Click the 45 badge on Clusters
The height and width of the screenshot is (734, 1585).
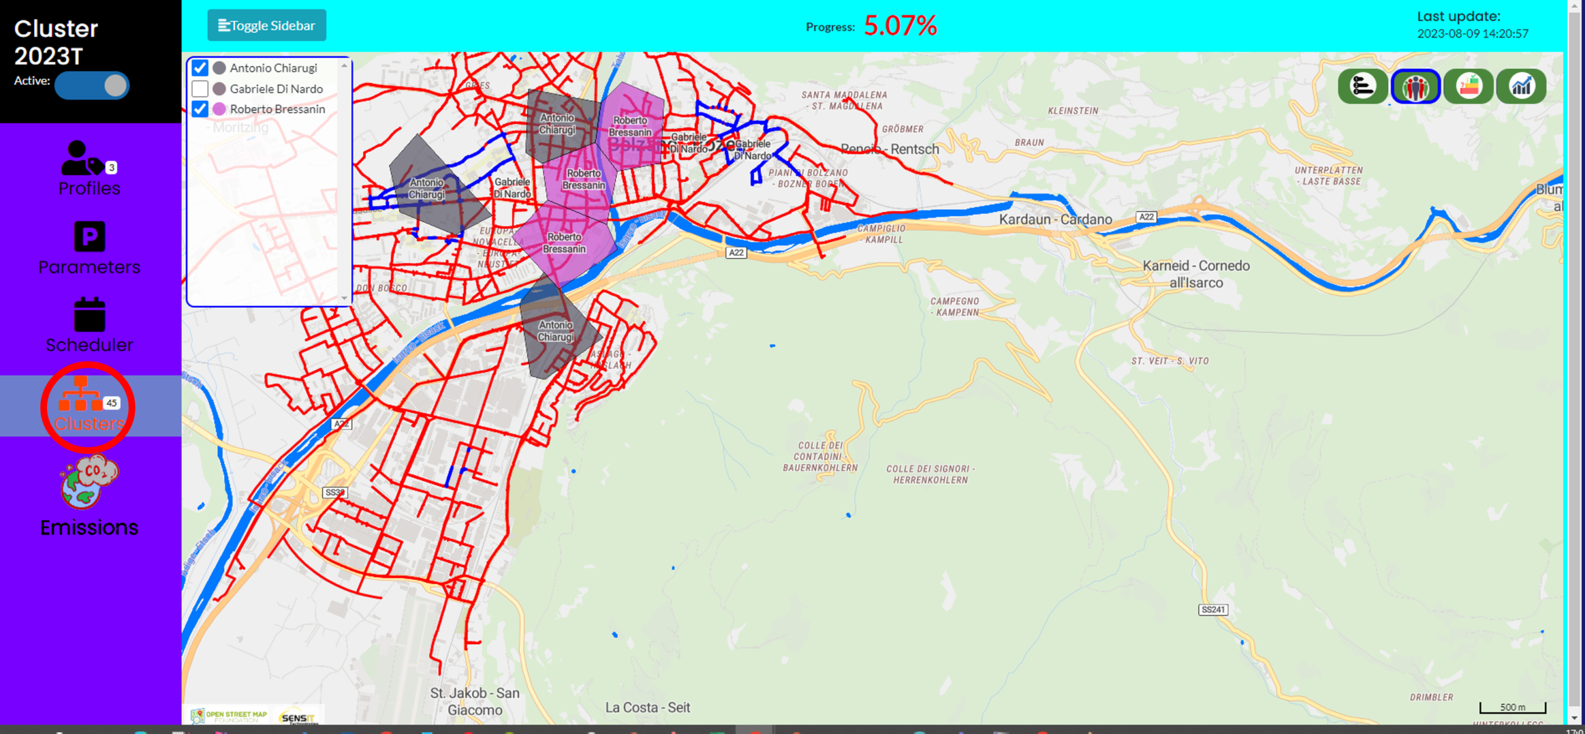[x=111, y=403]
